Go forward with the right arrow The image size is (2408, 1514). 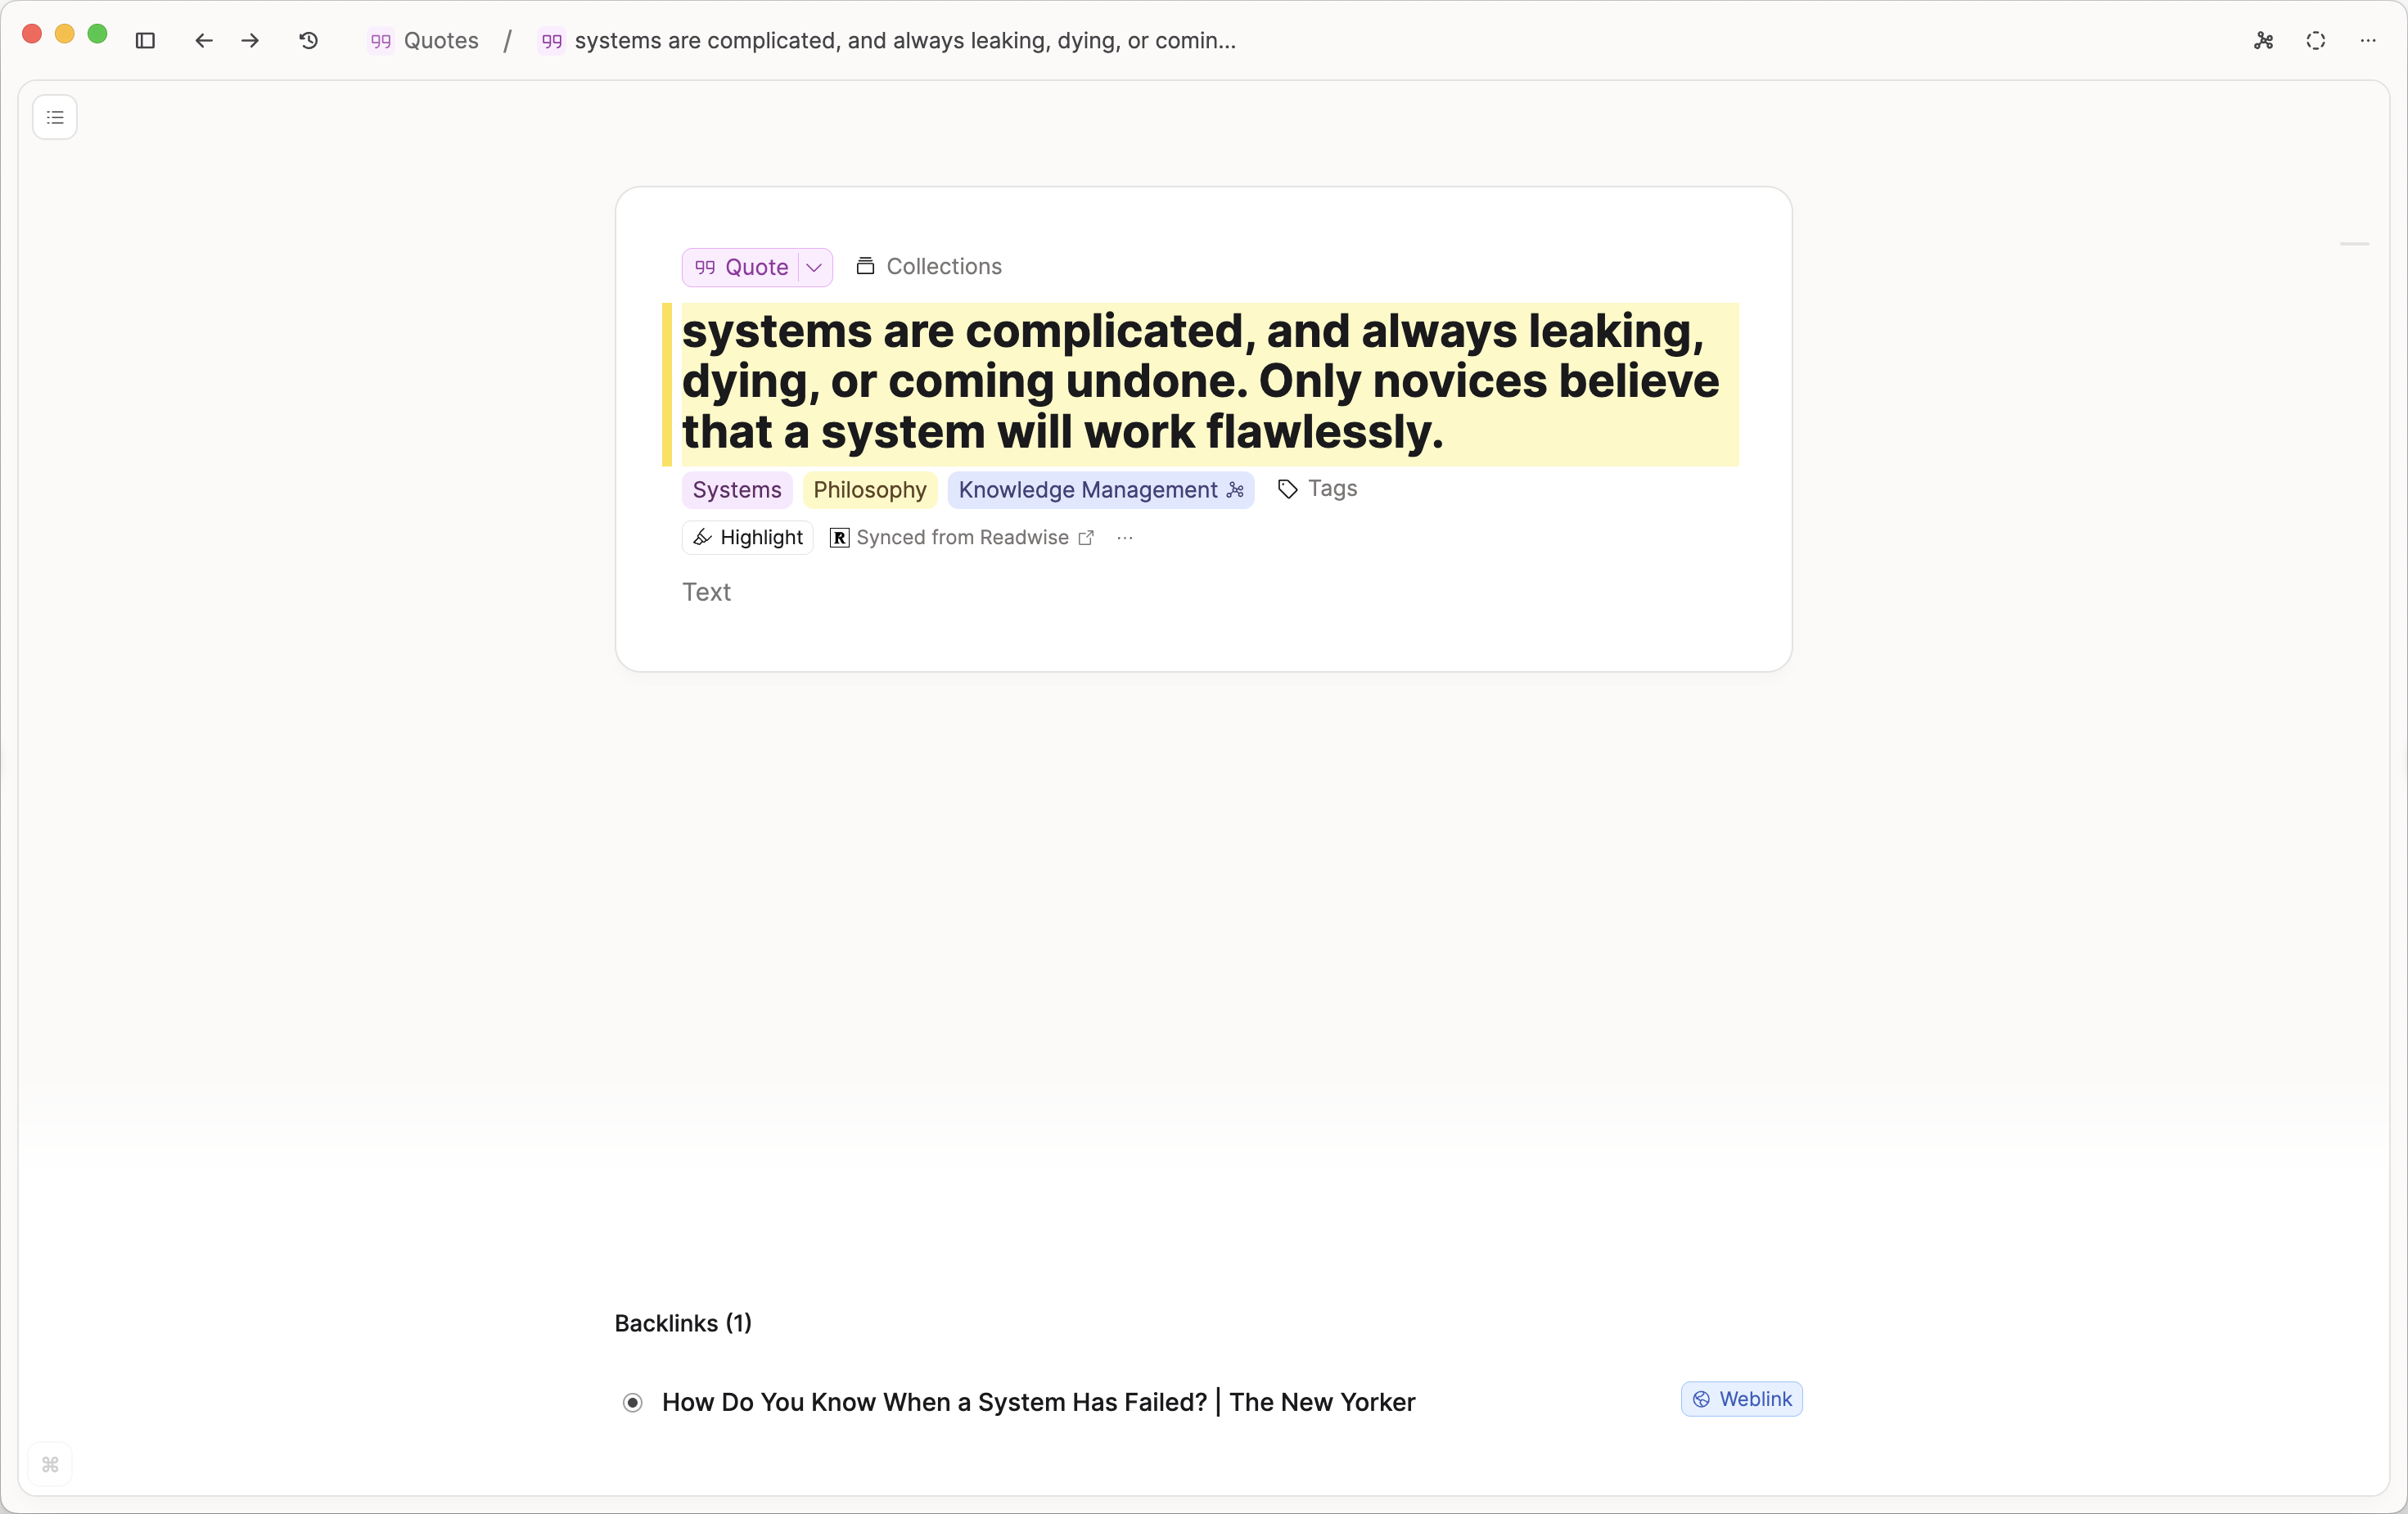coord(250,40)
